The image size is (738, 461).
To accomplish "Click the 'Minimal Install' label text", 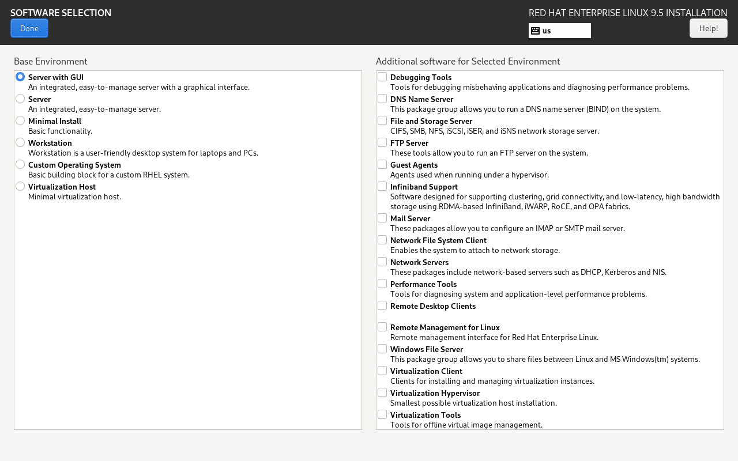I will 55,121.
